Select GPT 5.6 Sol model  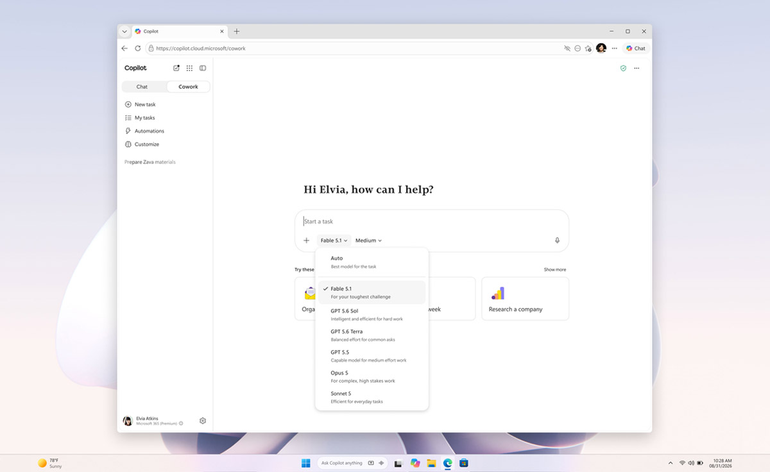(x=372, y=314)
